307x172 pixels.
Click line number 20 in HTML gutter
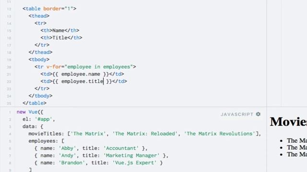9,67
